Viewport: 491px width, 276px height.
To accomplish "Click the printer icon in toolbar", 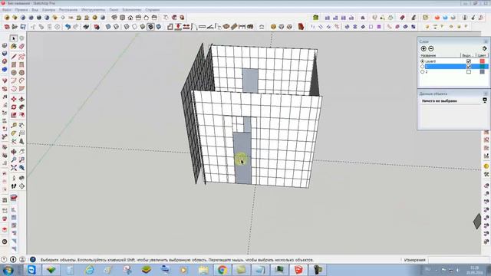I will (86, 27).
